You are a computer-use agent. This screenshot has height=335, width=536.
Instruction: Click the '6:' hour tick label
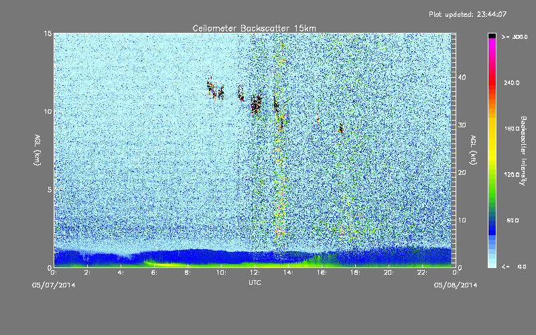tap(155, 273)
